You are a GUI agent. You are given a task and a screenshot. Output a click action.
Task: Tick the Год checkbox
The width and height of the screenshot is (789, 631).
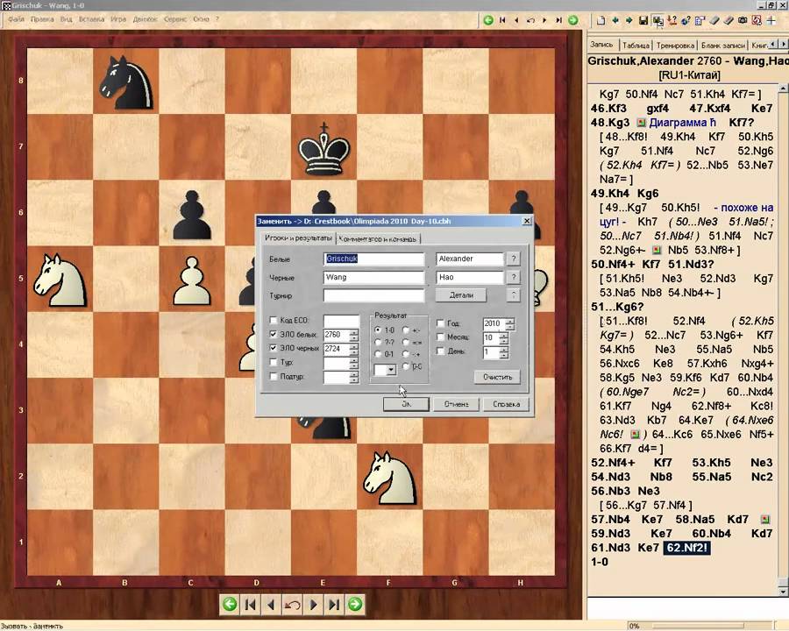click(441, 323)
